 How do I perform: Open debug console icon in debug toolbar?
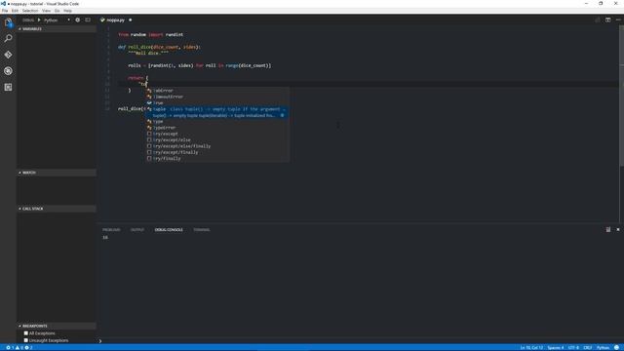(x=88, y=19)
